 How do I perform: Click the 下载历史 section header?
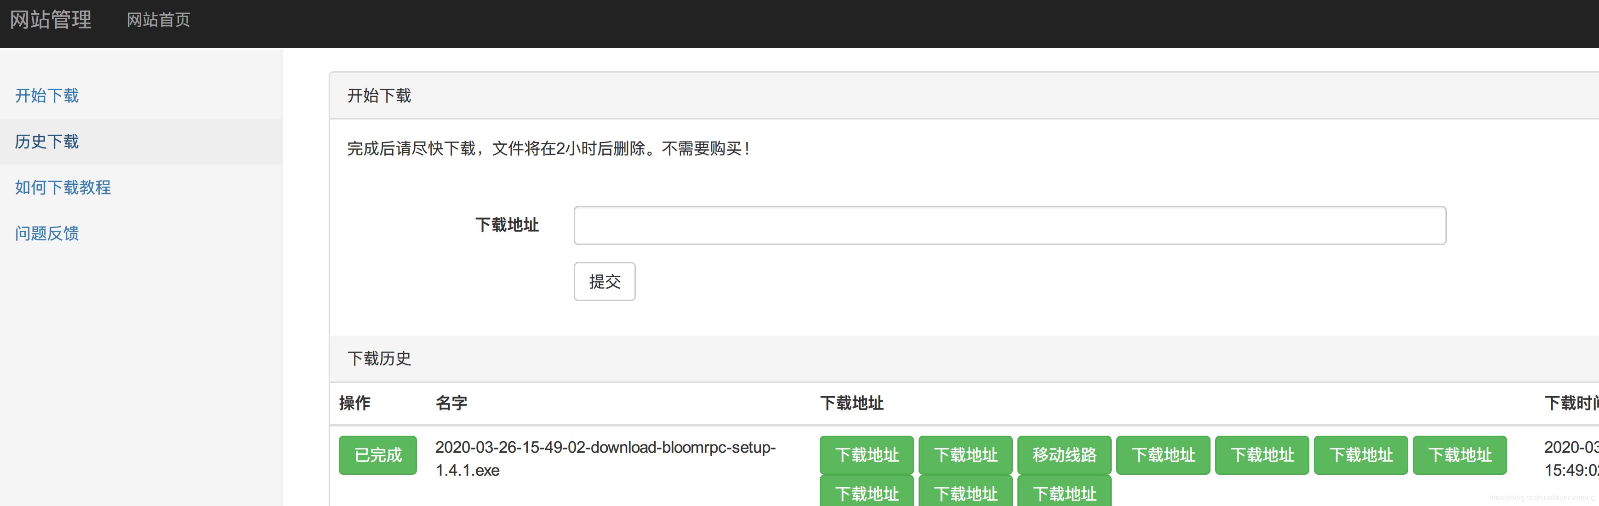tap(379, 359)
